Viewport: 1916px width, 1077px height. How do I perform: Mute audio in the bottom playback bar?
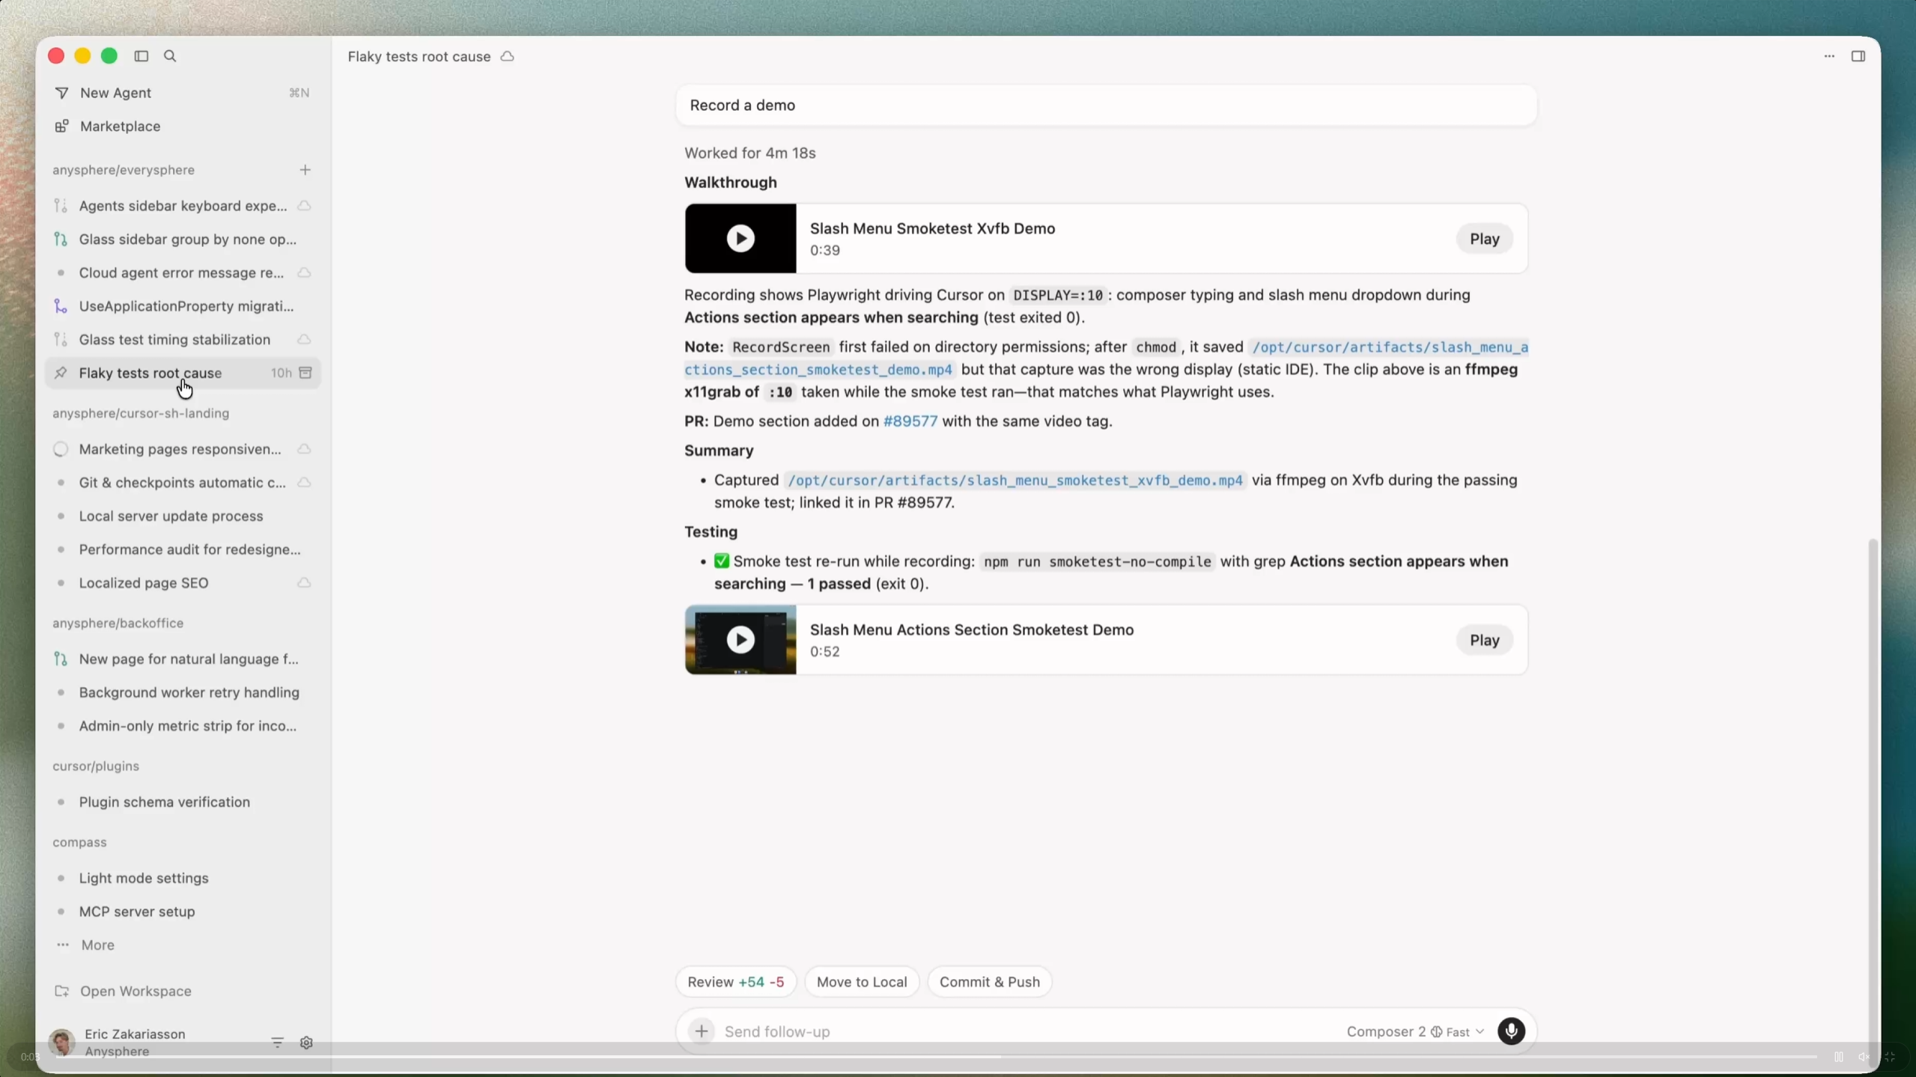coord(1864,1056)
